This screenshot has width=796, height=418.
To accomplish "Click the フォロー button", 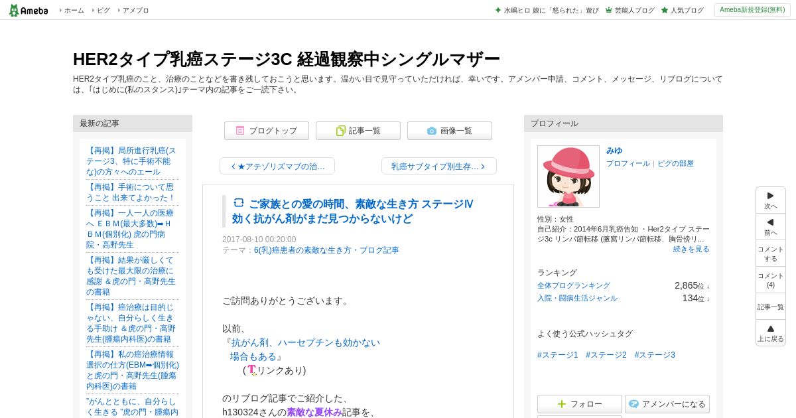I will pos(580,404).
